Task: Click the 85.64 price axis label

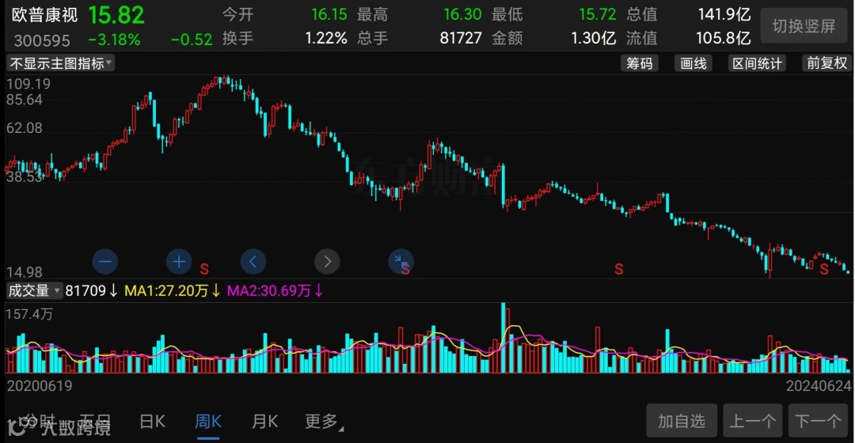Action: (25, 100)
